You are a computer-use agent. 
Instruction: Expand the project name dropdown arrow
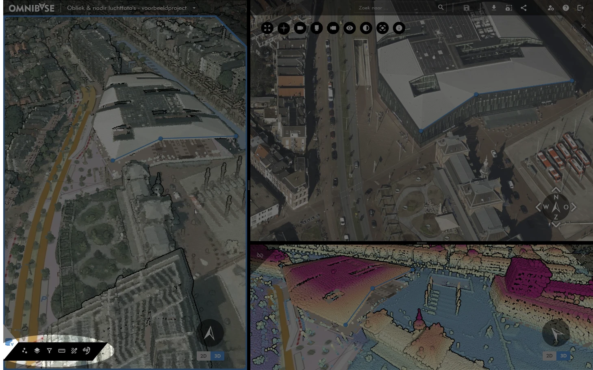(194, 8)
